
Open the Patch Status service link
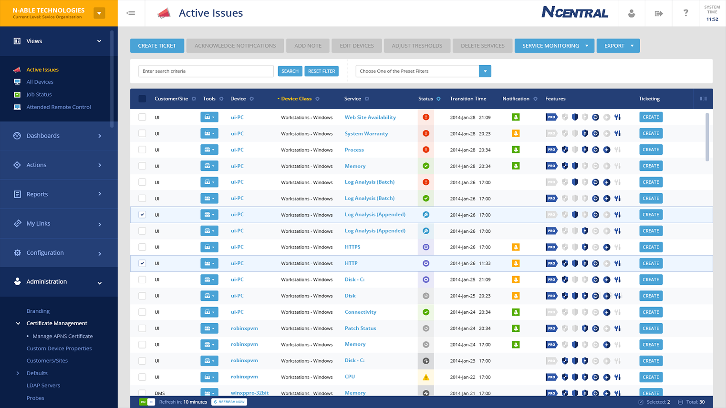(360, 328)
